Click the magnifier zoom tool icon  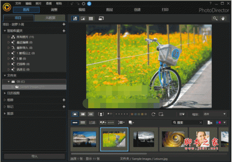(x=215, y=18)
